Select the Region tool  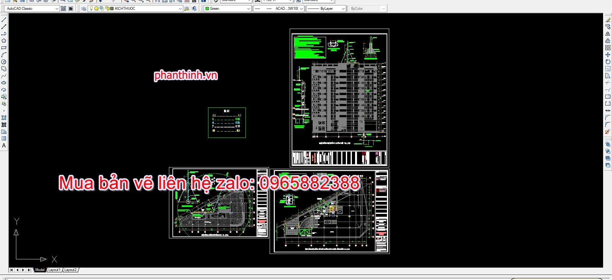click(x=4, y=132)
